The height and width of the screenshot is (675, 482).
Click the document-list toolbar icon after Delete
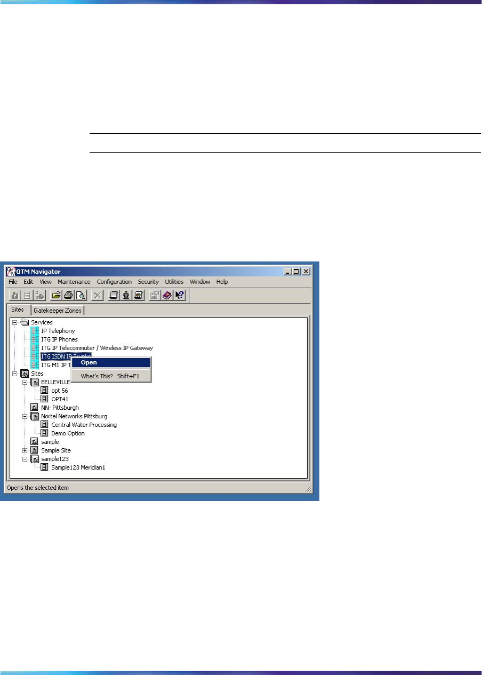(114, 295)
